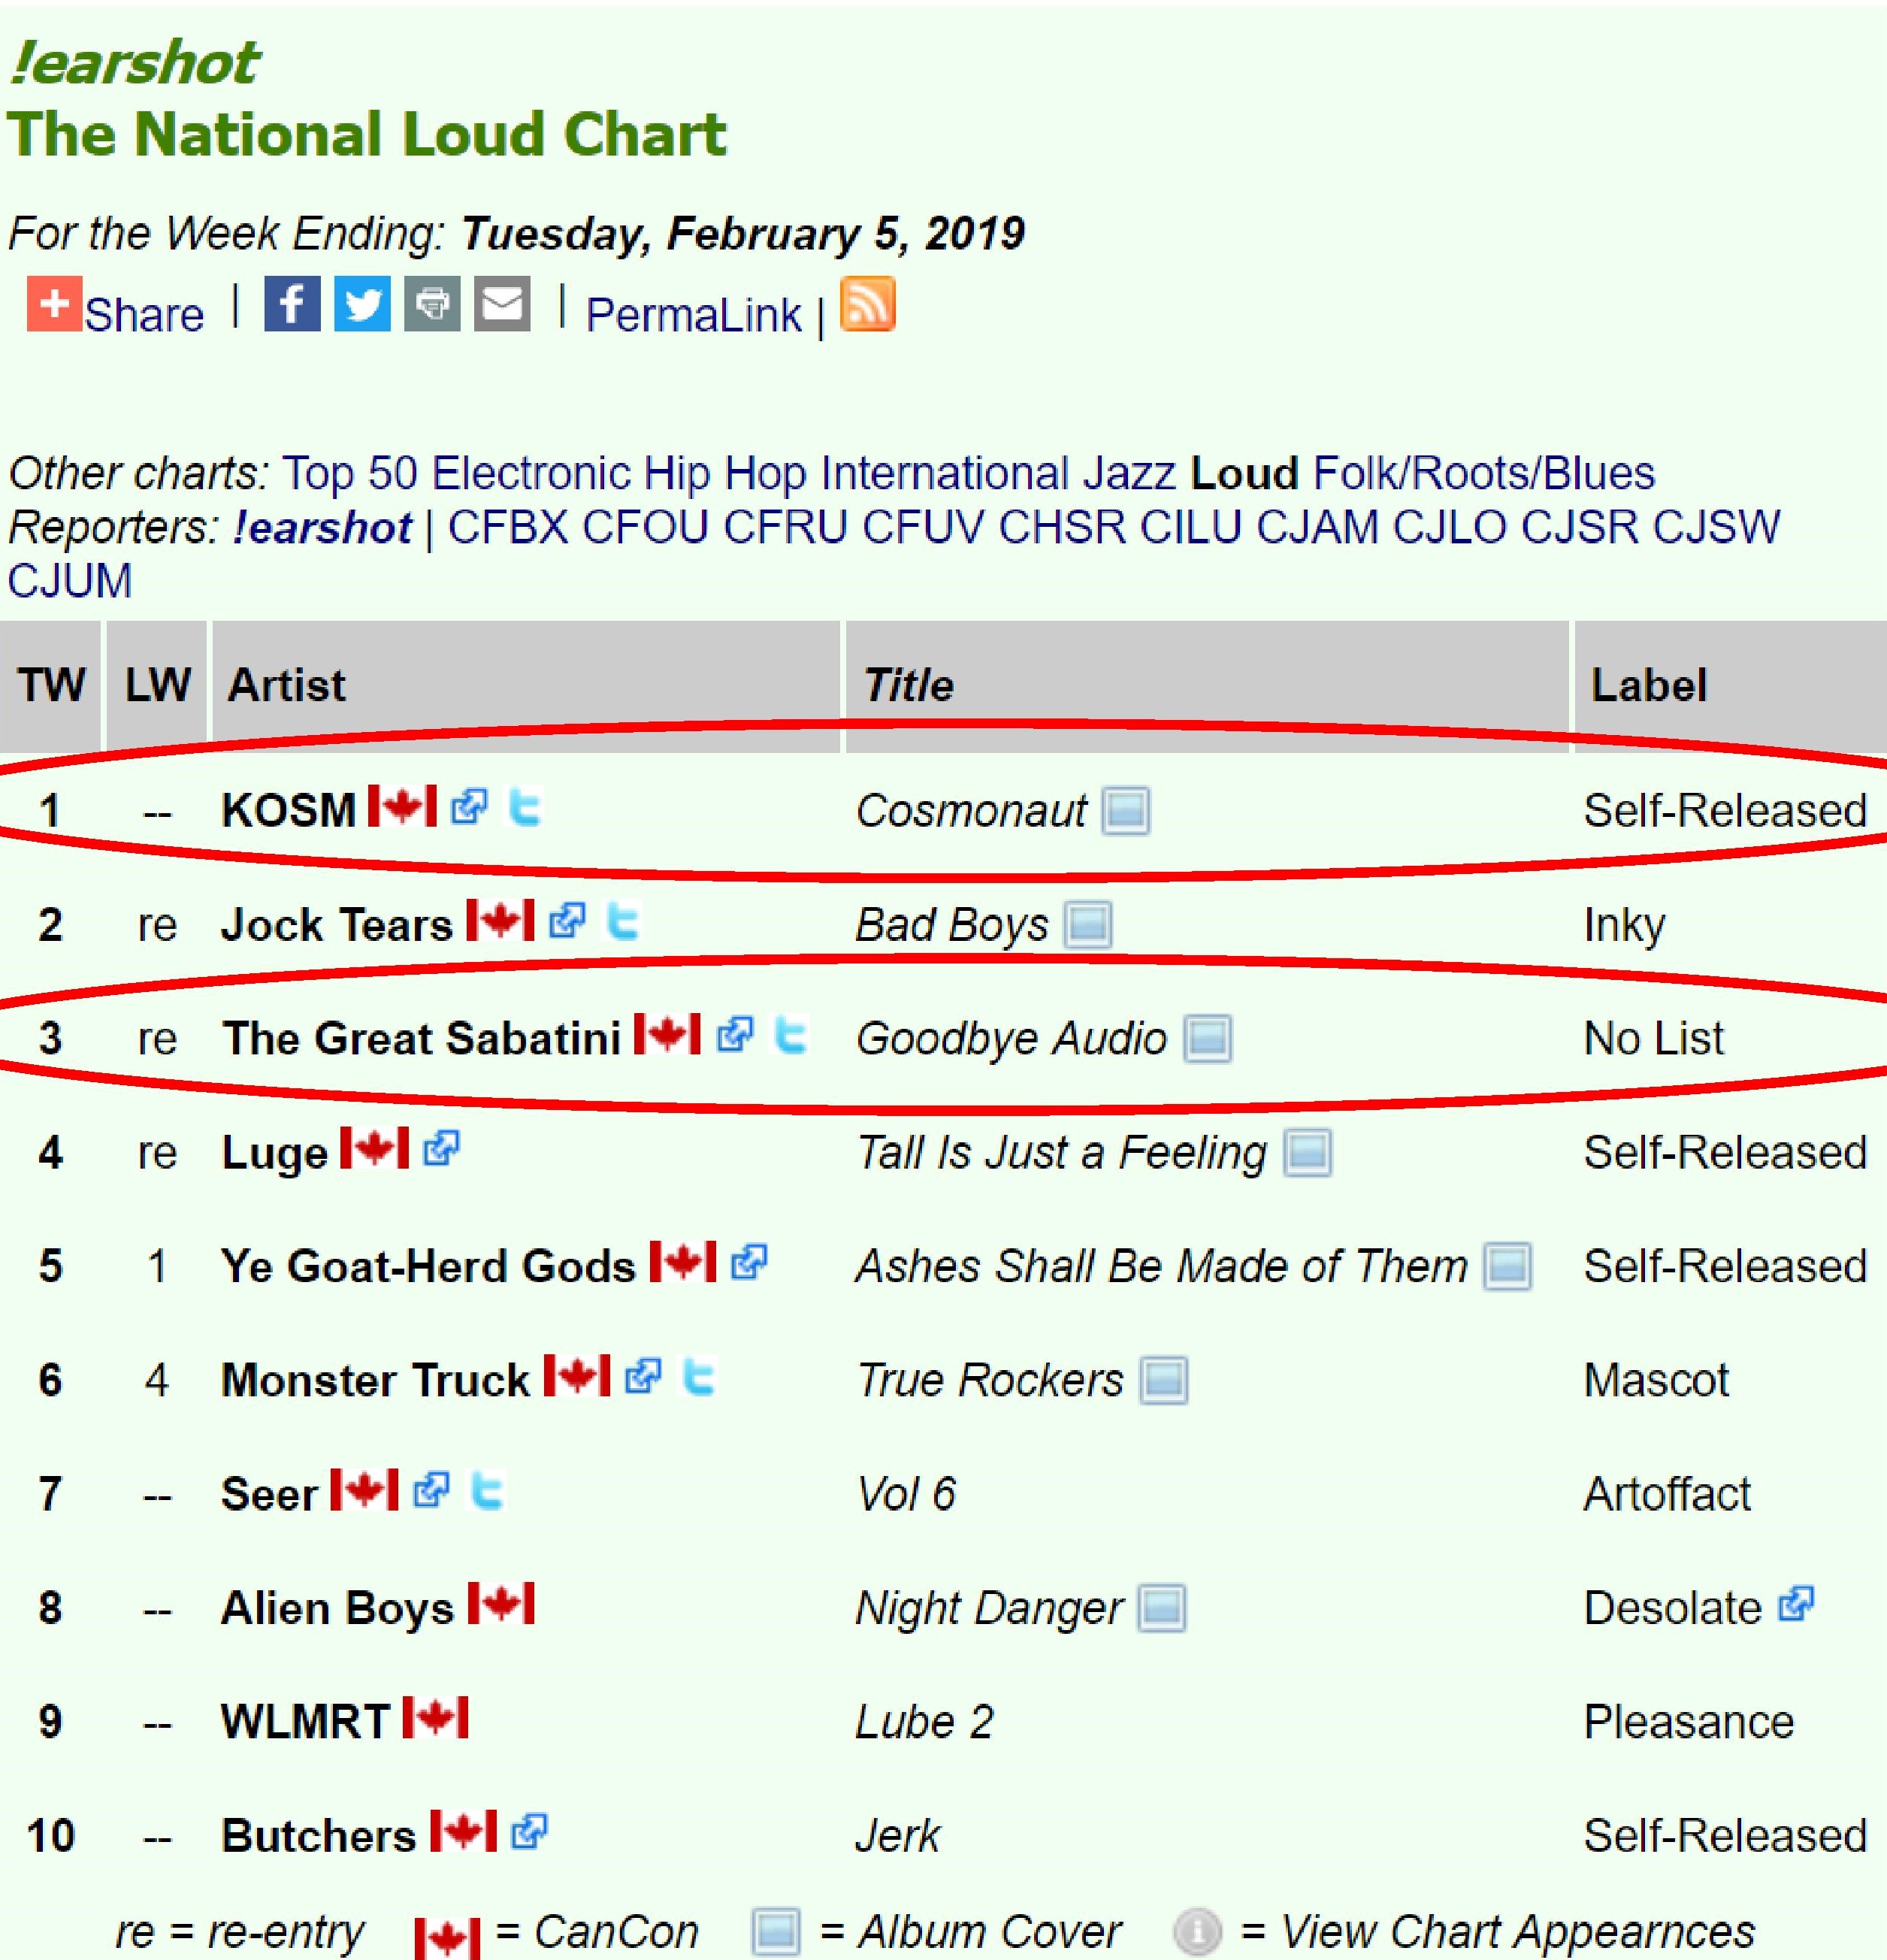Image resolution: width=1887 pixels, height=1960 pixels.
Task: Open the CFBX reporter link
Action: 507,527
